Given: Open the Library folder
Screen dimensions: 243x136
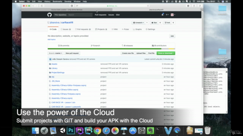Looking at the screenshot, I should click(x=54, y=68).
